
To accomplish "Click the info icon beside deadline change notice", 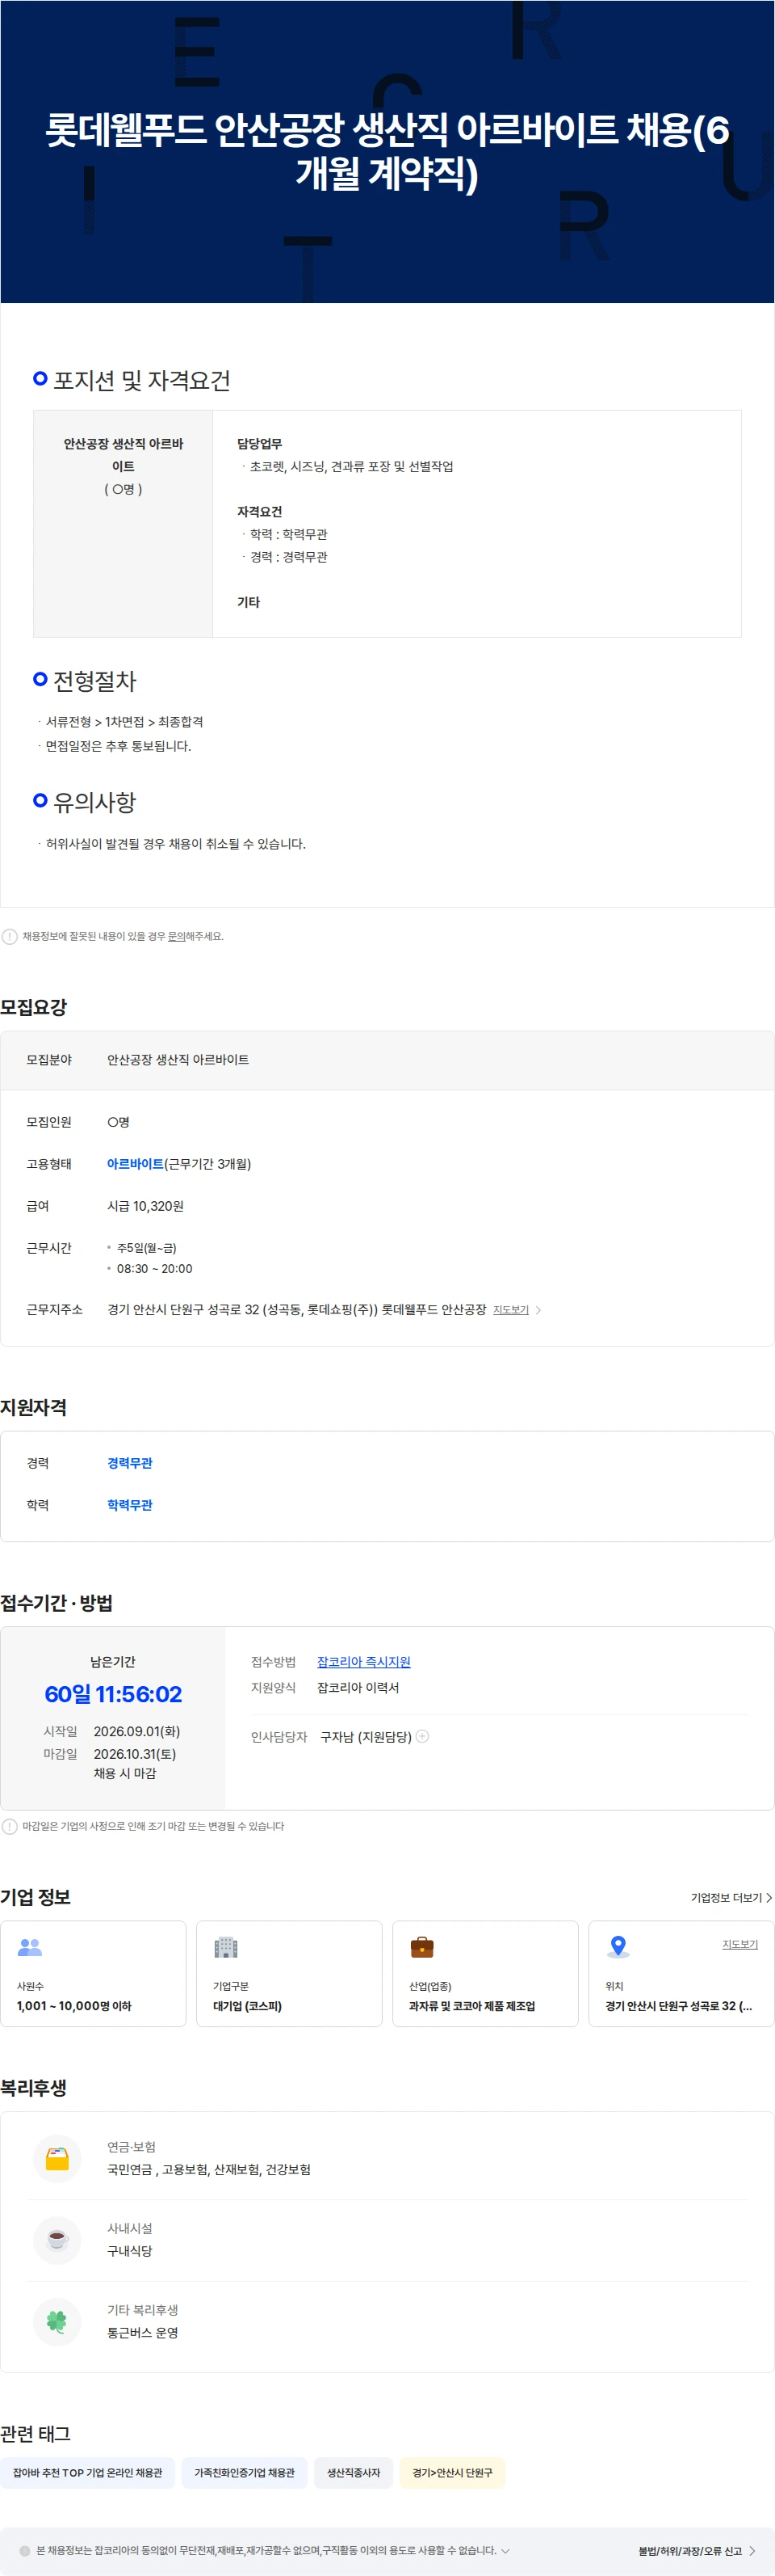I will [10, 1826].
